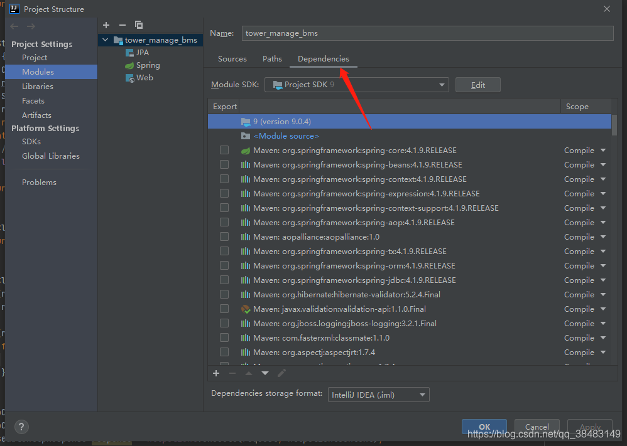
Task: Click the tower_manage_bms module folder icon
Action: pyautogui.click(x=118, y=40)
